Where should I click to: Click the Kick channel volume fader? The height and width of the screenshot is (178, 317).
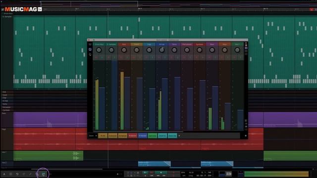click(x=127, y=103)
